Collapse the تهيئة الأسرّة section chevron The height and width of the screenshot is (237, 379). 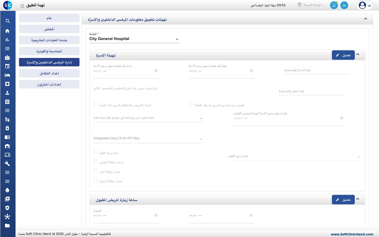tap(358, 55)
